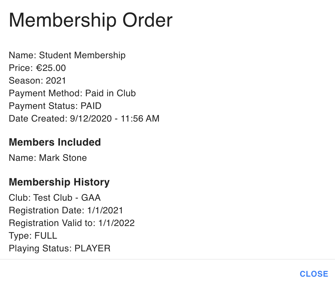Click the 11:56 AM timestamp
Viewport: 335px width, 283px height.
pos(140,119)
